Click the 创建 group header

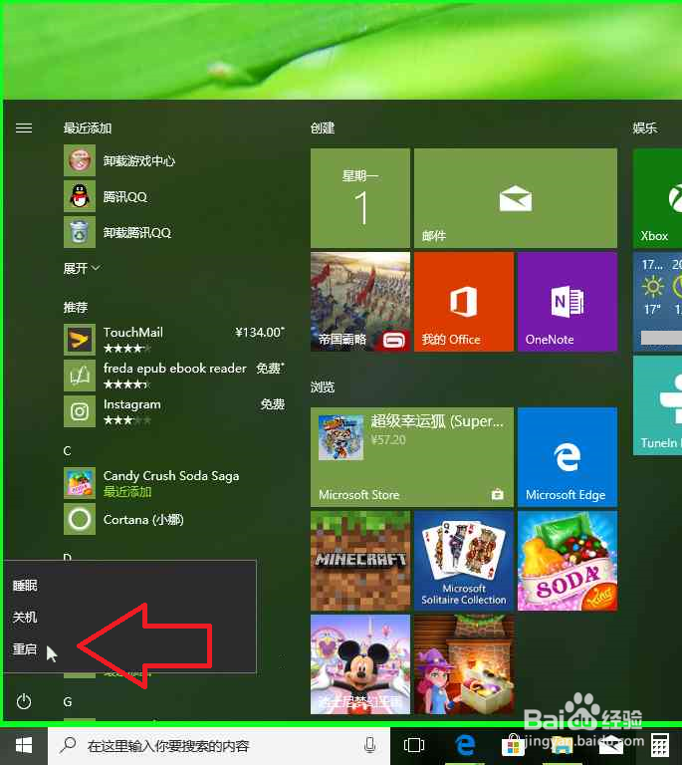coord(323,128)
